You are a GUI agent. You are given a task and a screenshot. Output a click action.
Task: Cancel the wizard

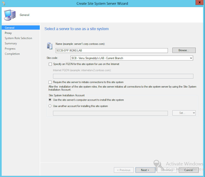(x=189, y=170)
